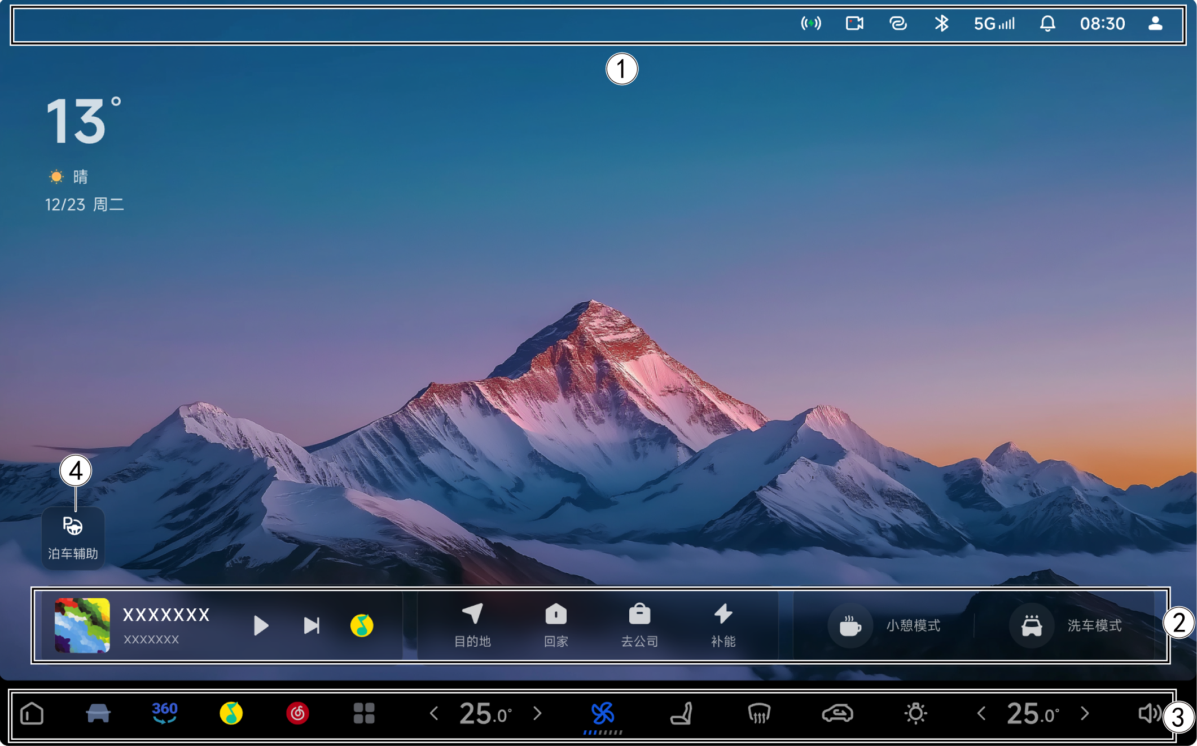Decrease the passenger-side temperature with the left arrow
1197x746 pixels.
pyautogui.click(x=981, y=714)
